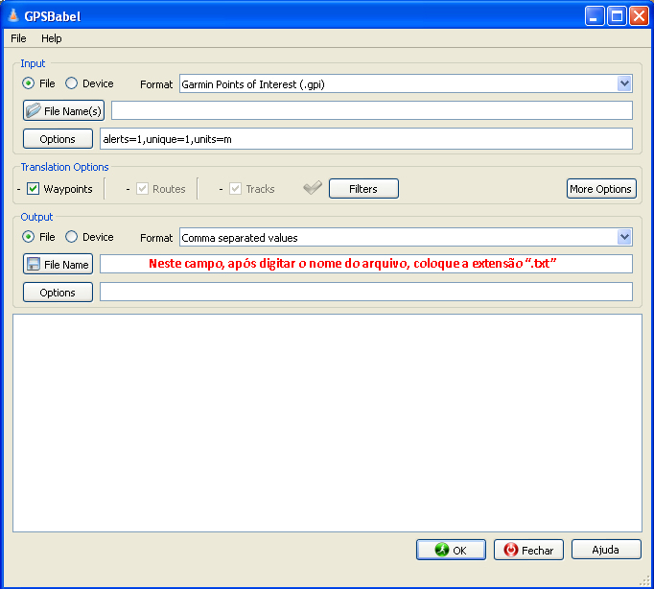Close the GPSBabel window
654x589 pixels.
(639, 16)
